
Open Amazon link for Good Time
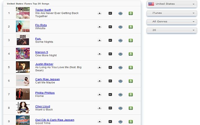[x=131, y=122]
